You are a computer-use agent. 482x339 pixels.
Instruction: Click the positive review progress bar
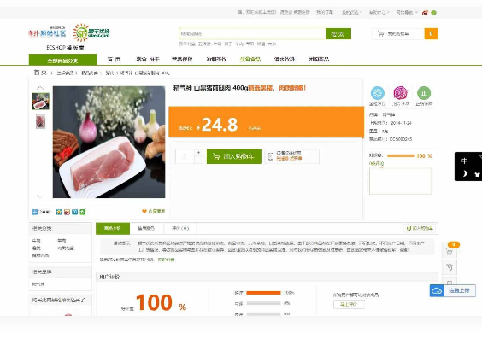tap(263, 293)
